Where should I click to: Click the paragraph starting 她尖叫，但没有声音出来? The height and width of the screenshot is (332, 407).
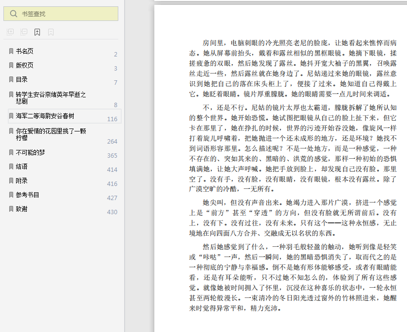[293, 218]
